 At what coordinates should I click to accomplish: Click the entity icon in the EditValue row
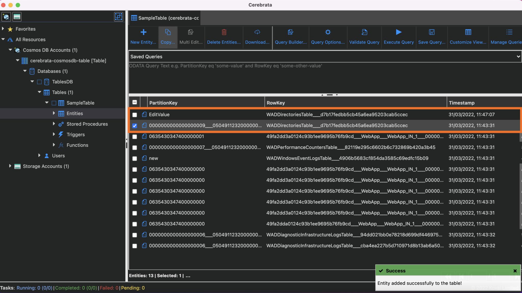tap(144, 114)
